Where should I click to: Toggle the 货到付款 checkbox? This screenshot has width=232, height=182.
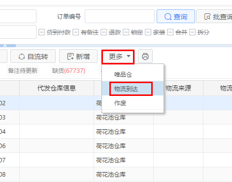pyautogui.click(x=41, y=32)
